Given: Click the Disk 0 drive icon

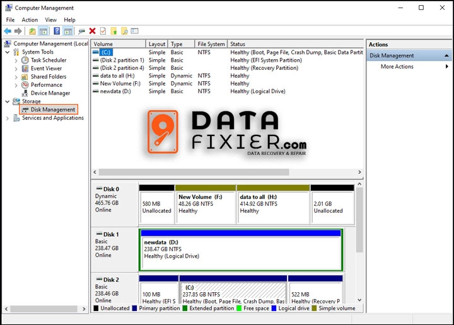Looking at the screenshot, I should pos(100,188).
